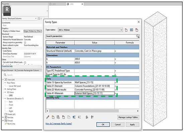The height and width of the screenshot is (133, 184).
Task: Click the value 300.0 for parameter b
Action: tap(77, 59)
